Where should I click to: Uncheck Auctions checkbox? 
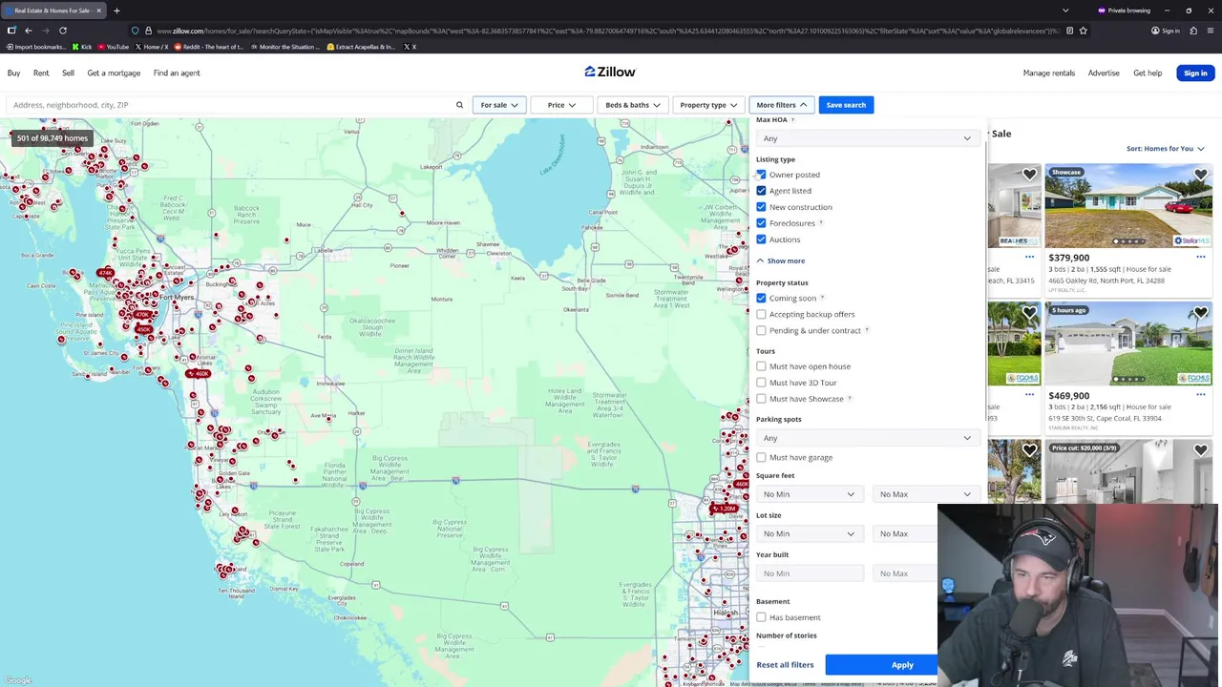coord(761,239)
